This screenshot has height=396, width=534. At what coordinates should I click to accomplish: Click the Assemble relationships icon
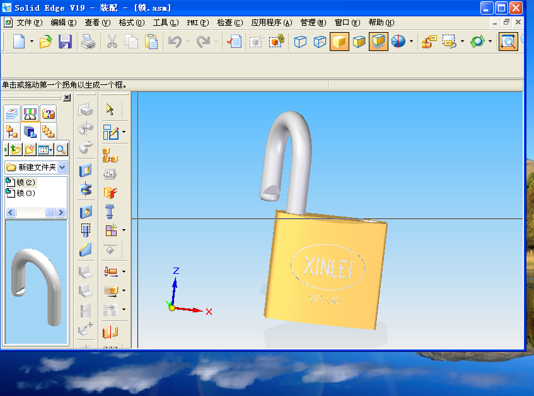(x=110, y=155)
